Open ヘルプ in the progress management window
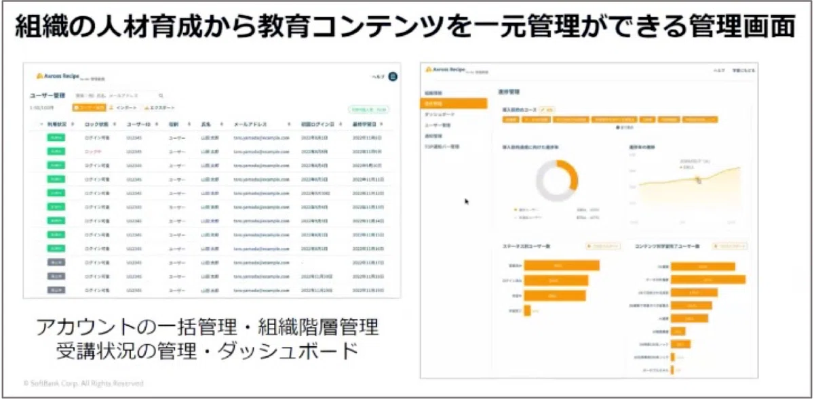 (720, 70)
